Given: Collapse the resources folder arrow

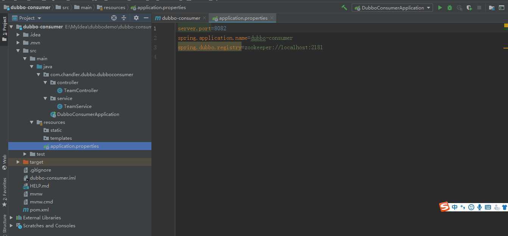Looking at the screenshot, I should (32, 122).
